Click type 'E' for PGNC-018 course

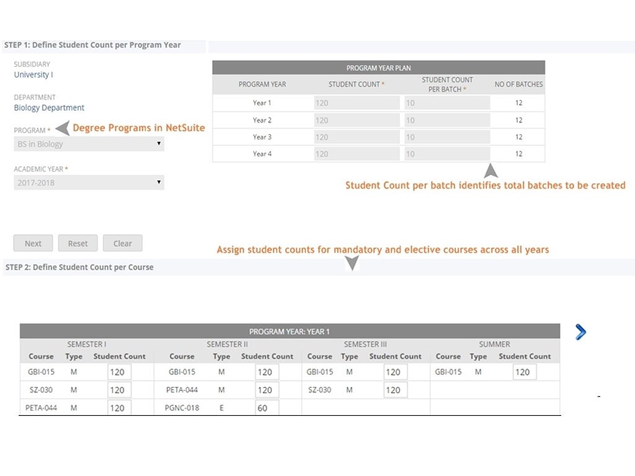221,408
